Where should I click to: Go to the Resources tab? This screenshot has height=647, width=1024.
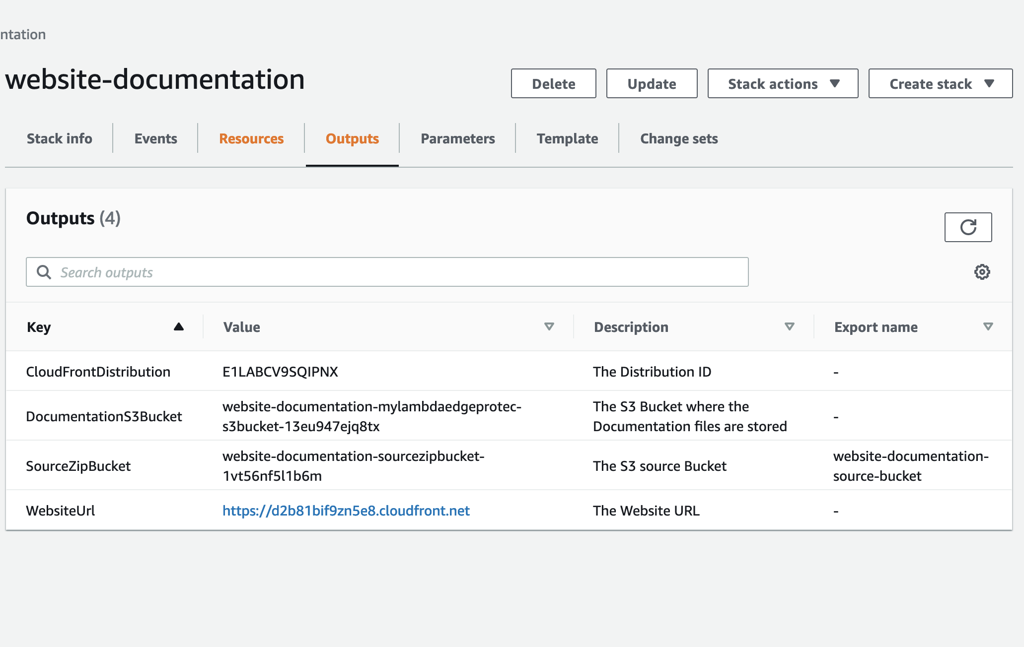(x=251, y=138)
